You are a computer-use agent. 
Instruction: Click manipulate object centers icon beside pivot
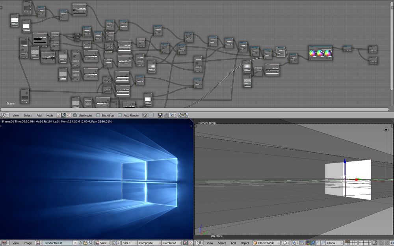point(301,243)
